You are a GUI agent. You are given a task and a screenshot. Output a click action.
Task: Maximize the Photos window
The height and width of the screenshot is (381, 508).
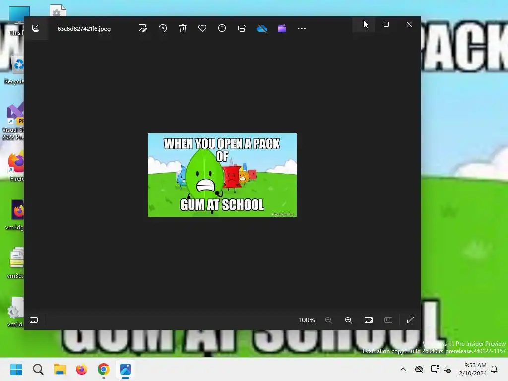tap(386, 24)
